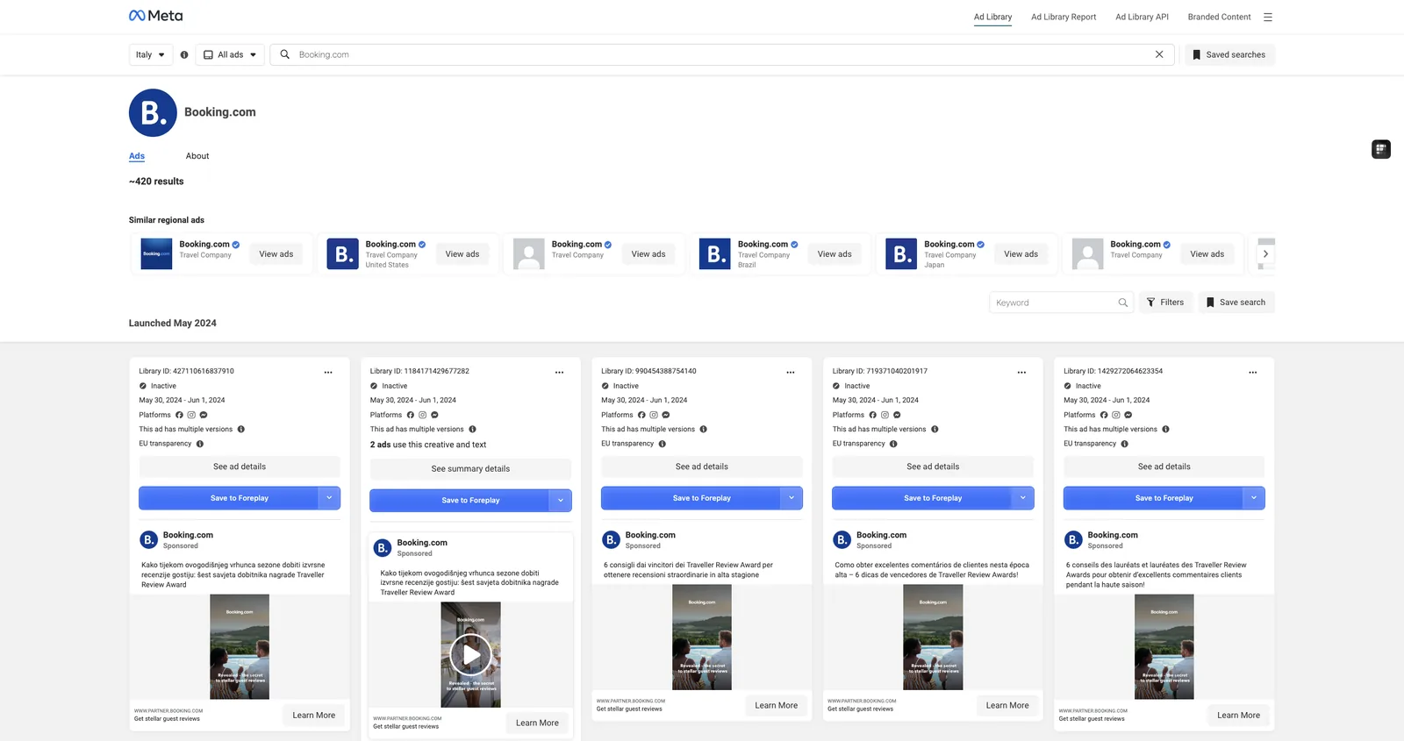Switch to the About tab

click(197, 156)
